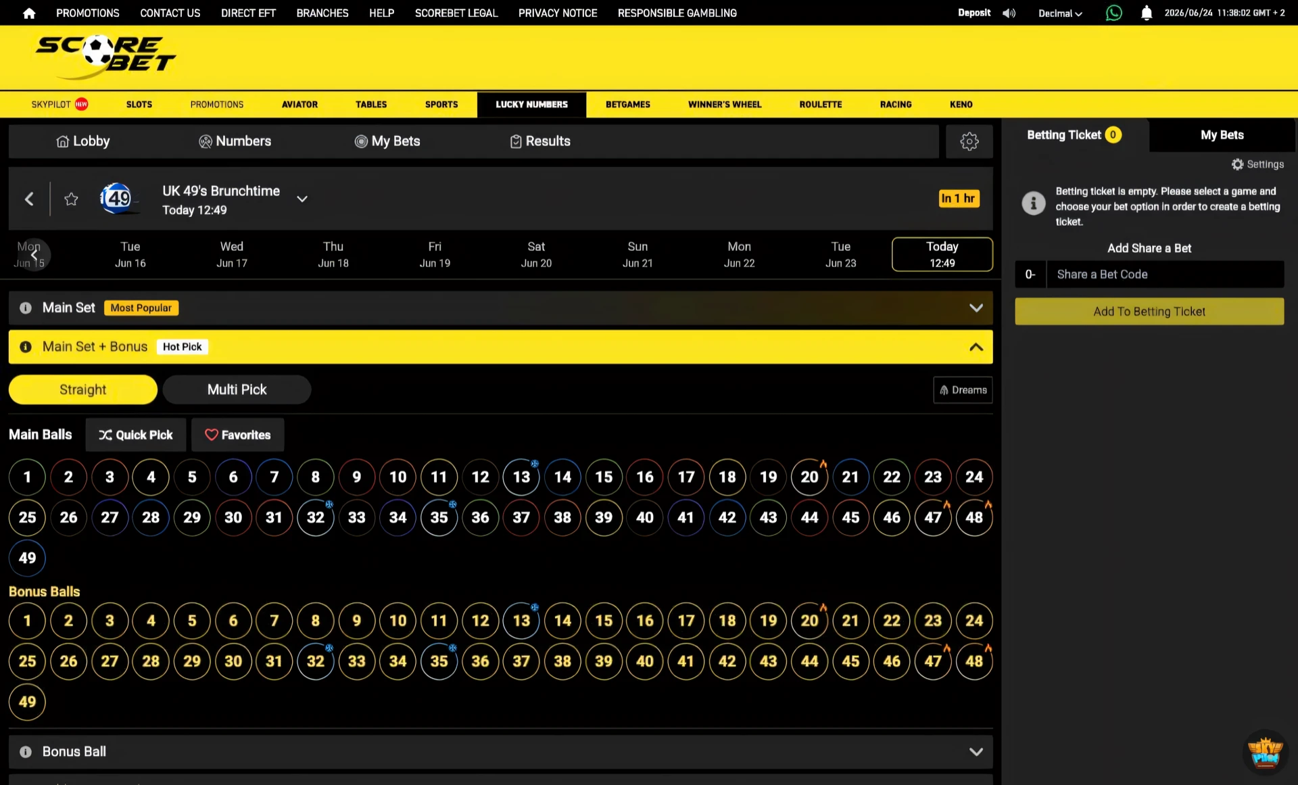Select main ball 13
The image size is (1298, 785).
click(x=521, y=477)
